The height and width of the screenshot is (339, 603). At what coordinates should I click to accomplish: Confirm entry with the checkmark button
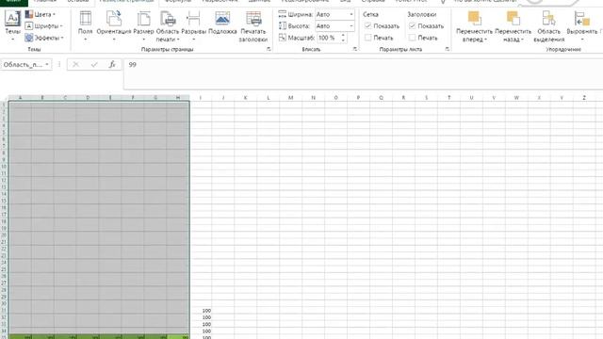coord(94,65)
